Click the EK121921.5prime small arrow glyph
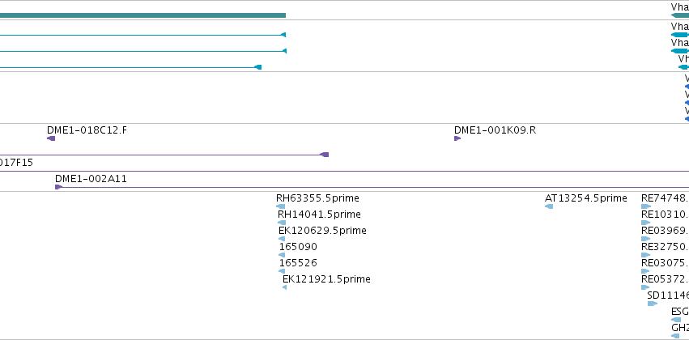This screenshot has width=689, height=340. pyautogui.click(x=285, y=287)
